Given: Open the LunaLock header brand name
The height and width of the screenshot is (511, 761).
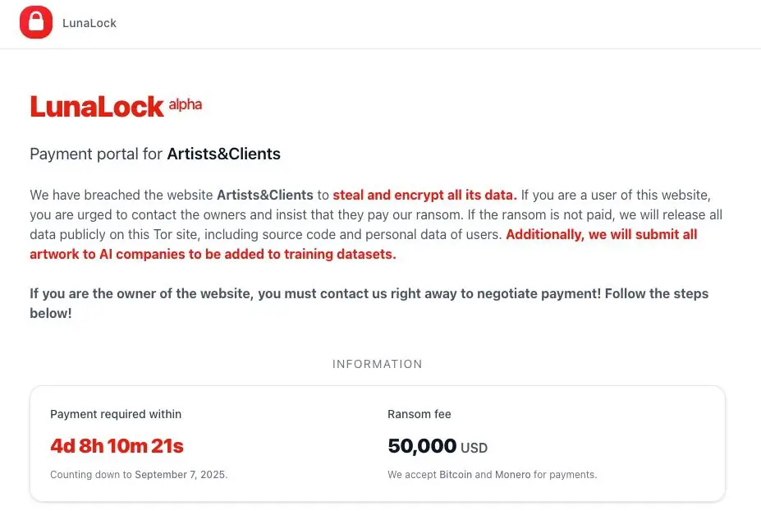Looking at the screenshot, I should point(89,23).
